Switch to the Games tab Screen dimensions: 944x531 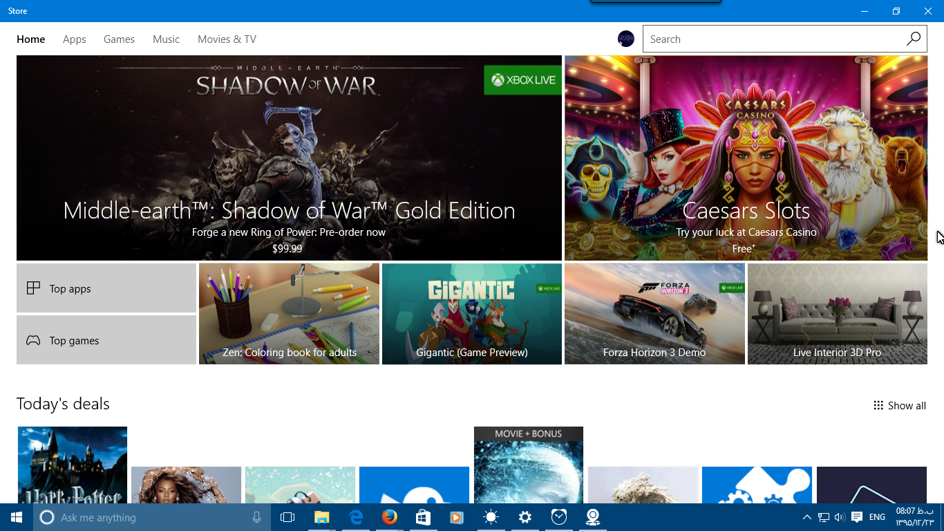[x=119, y=39]
